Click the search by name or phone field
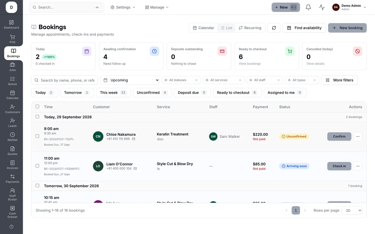This screenshot has height=234, width=375. (x=65, y=80)
